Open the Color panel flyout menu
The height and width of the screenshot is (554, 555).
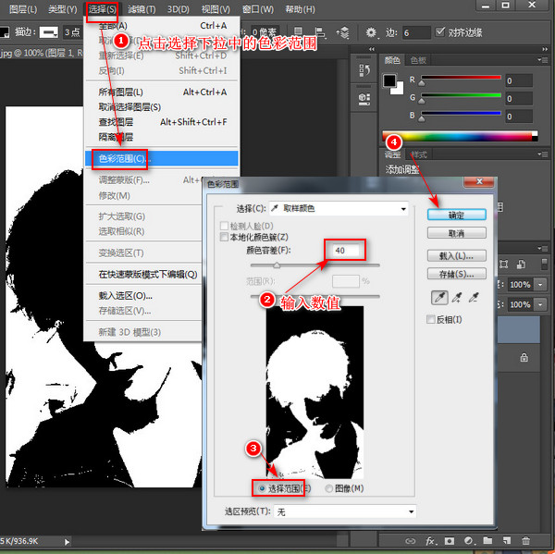point(543,60)
